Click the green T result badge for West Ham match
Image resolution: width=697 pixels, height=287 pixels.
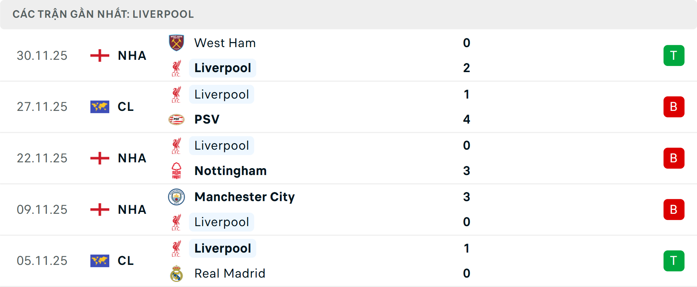[x=674, y=55]
